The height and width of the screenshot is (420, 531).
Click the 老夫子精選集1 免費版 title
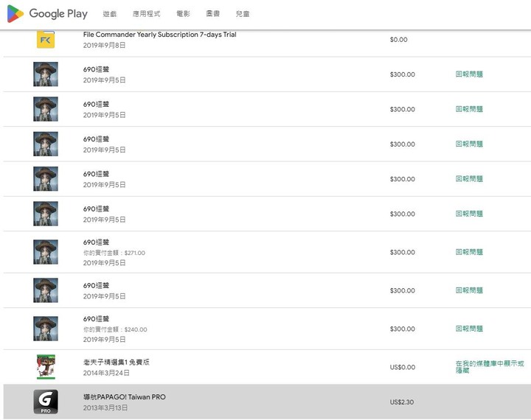tap(117, 362)
